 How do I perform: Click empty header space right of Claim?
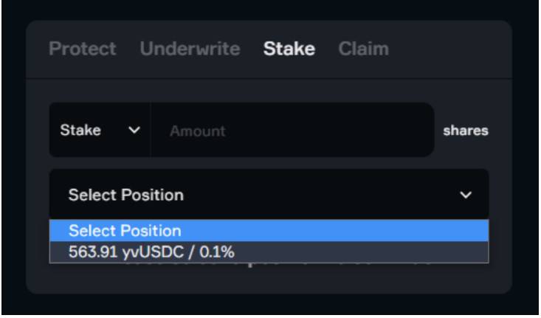coord(449,49)
